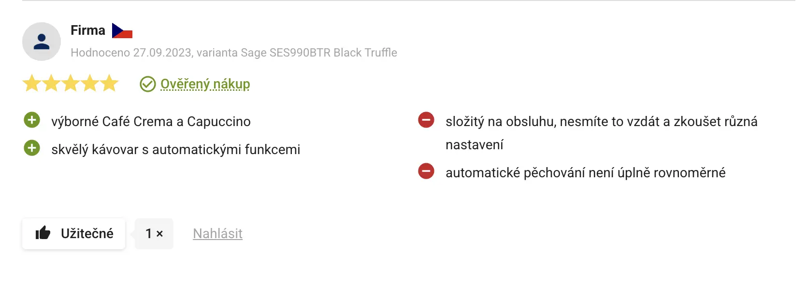Click the výborné Café Crema a Capuccino text

tap(151, 121)
